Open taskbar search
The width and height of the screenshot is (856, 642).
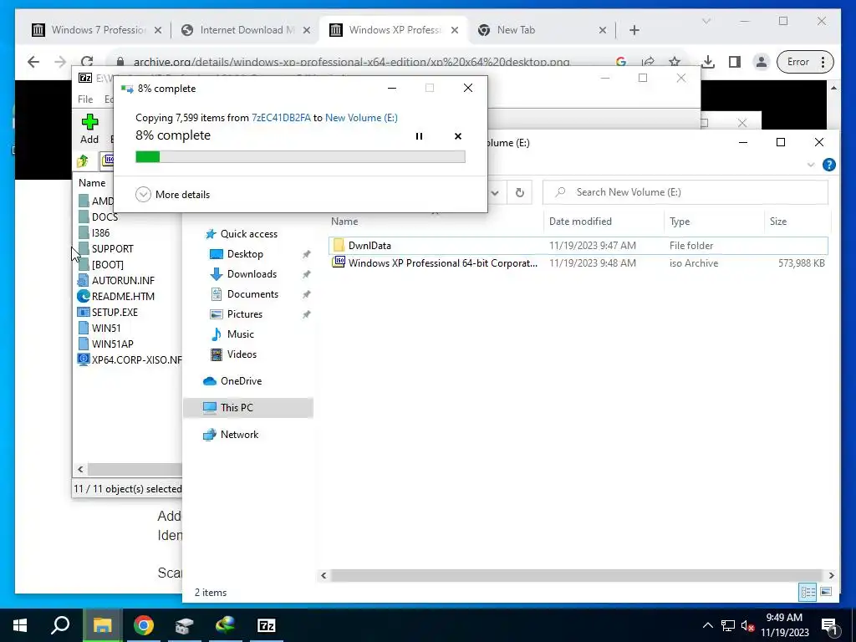(x=60, y=625)
